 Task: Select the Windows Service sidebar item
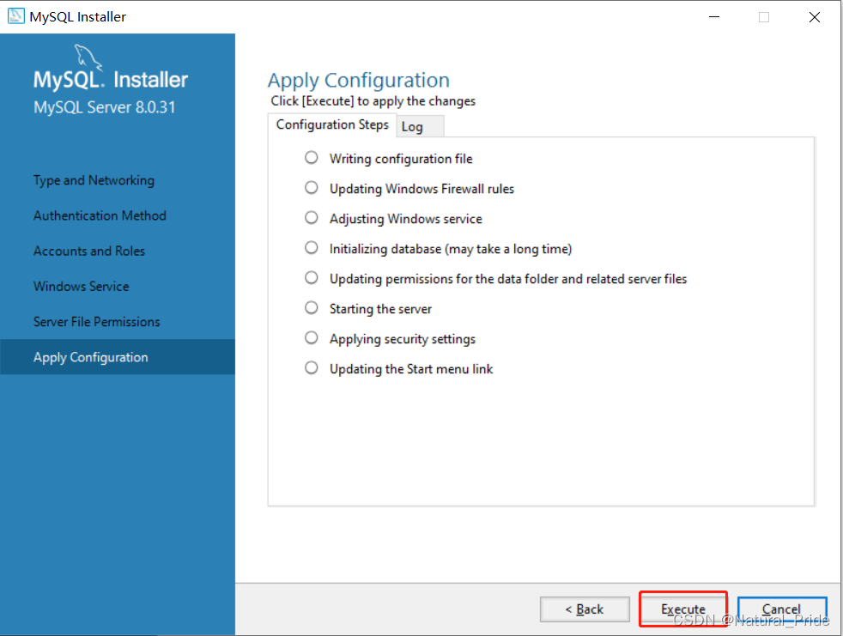(81, 286)
